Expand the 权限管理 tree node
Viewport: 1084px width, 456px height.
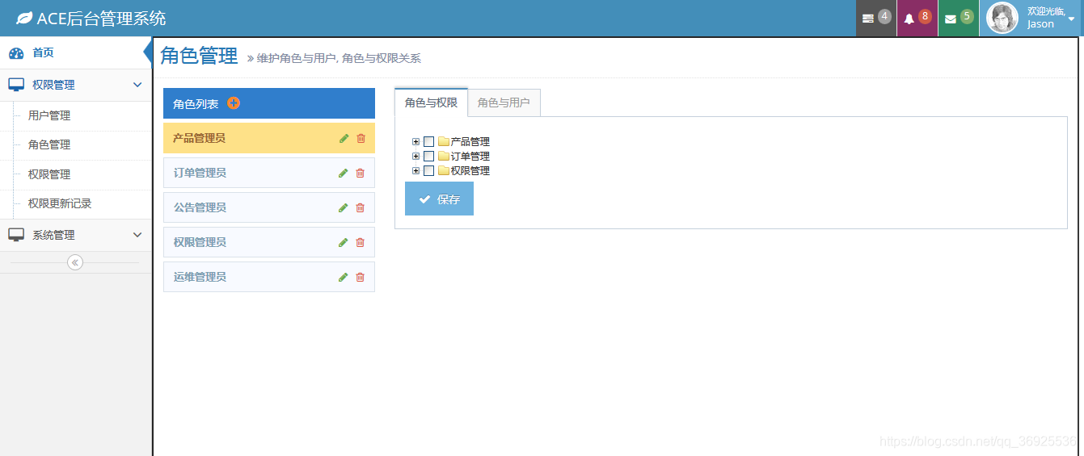click(x=416, y=170)
